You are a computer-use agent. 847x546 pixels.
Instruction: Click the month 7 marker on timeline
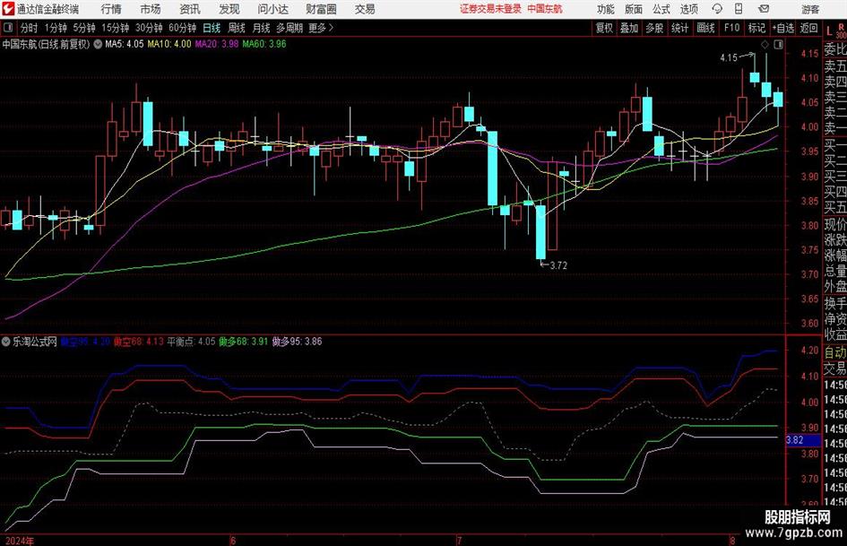pyautogui.click(x=459, y=541)
